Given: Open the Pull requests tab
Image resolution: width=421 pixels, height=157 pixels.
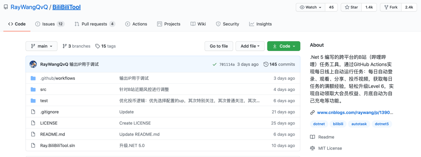Looking at the screenshot, I should coord(94,24).
